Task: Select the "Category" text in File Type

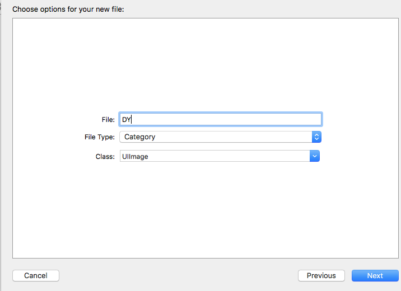Action: tap(139, 137)
